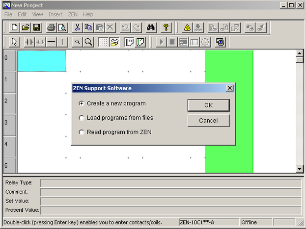This screenshot has width=306, height=229.
Task: Click the Redo arrow icon
Action: pyautogui.click(x=136, y=27)
